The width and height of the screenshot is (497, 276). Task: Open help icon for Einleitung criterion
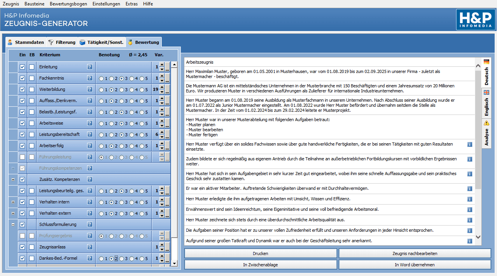[89, 67]
